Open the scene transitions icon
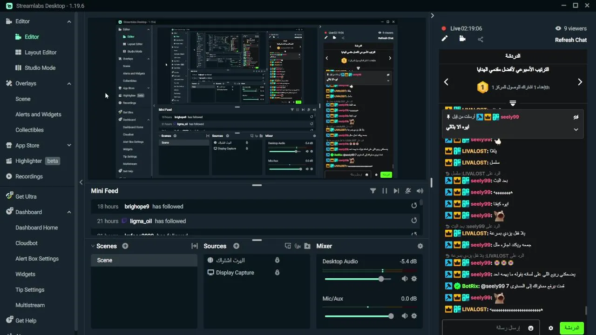Screen dimensions: 596x335 click(195, 246)
